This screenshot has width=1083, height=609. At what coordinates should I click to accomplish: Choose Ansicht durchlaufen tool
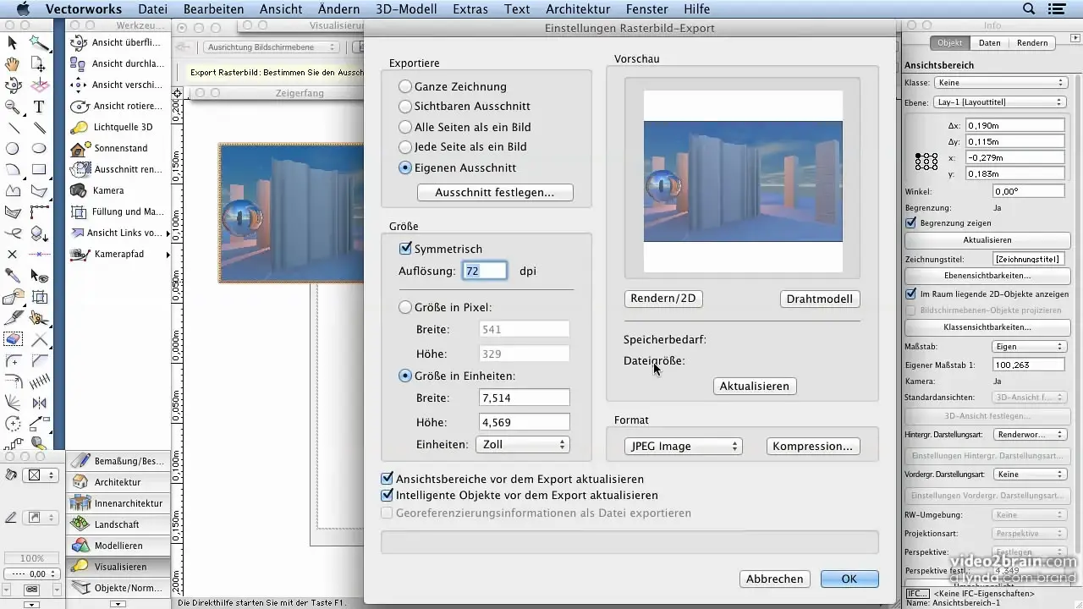pos(117,63)
